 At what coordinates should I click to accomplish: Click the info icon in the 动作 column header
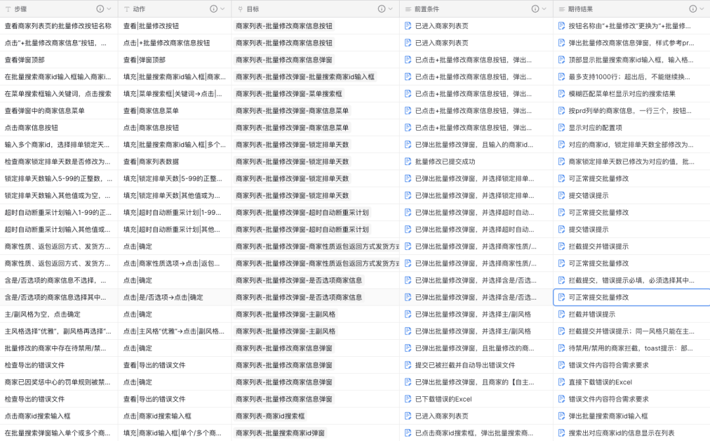pyautogui.click(x=214, y=9)
